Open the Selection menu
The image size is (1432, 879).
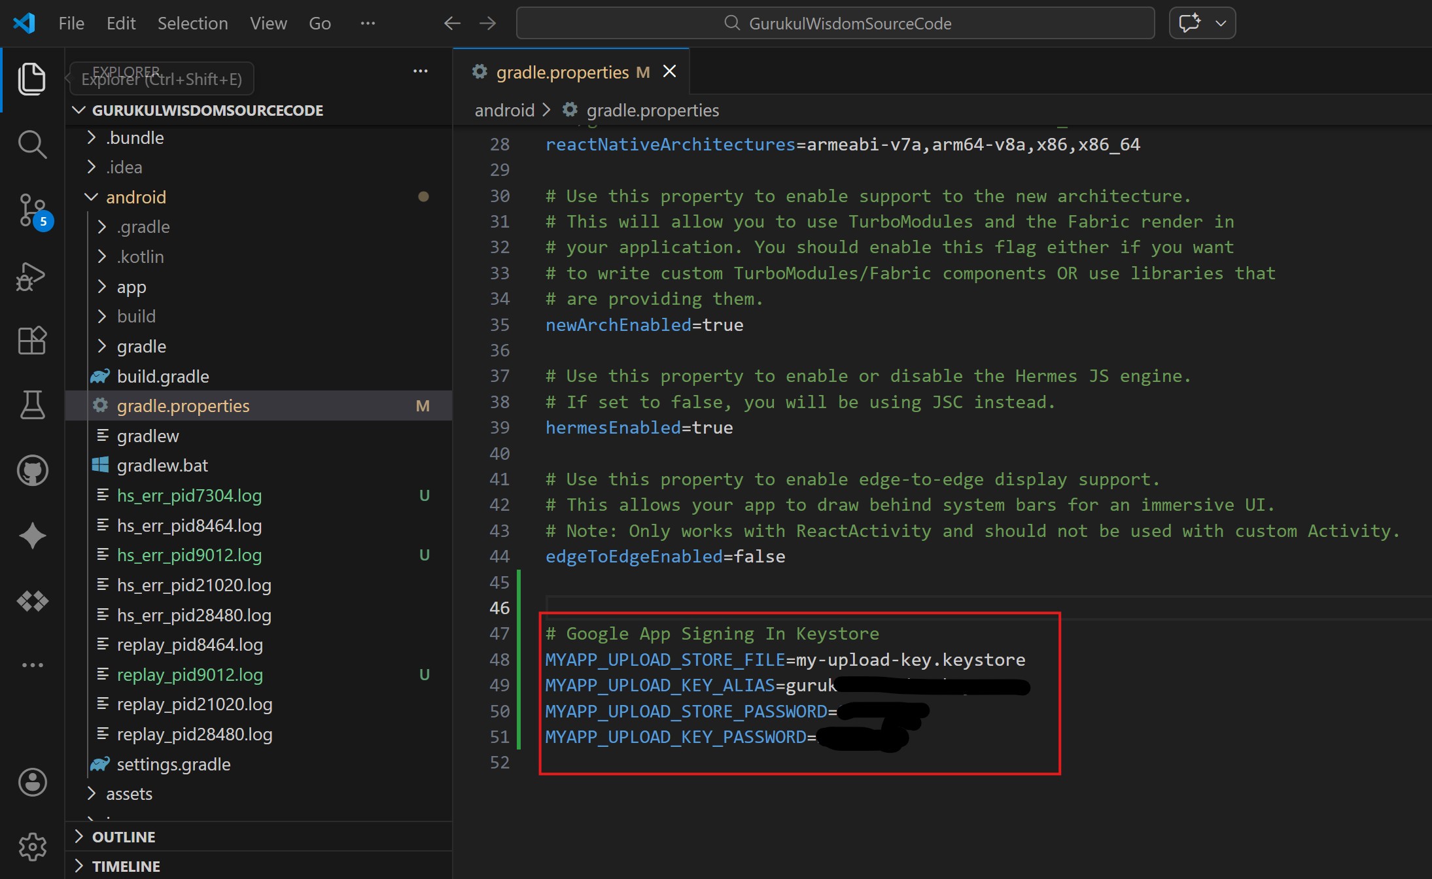[192, 24]
